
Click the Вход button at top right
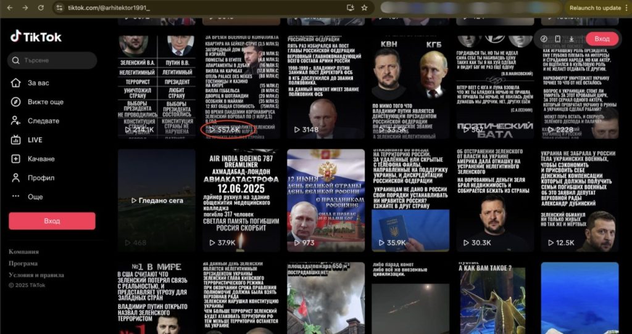pyautogui.click(x=602, y=39)
